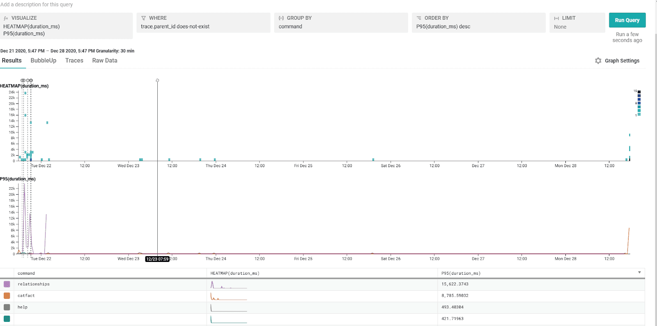Click the gray swatch for help row

[x=7, y=307]
